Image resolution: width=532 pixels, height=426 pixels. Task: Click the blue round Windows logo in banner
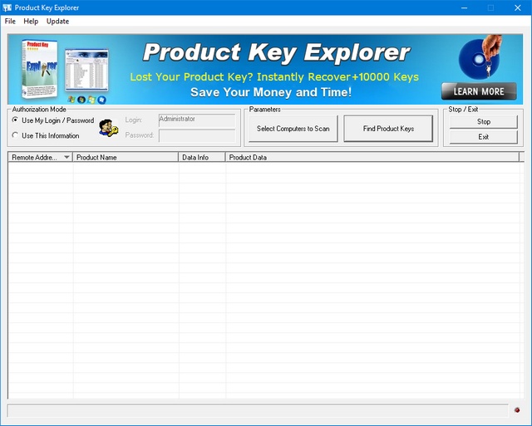pos(101,100)
